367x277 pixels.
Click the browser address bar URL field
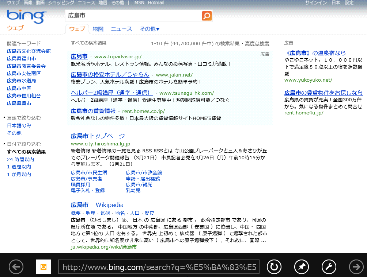click(x=159, y=267)
